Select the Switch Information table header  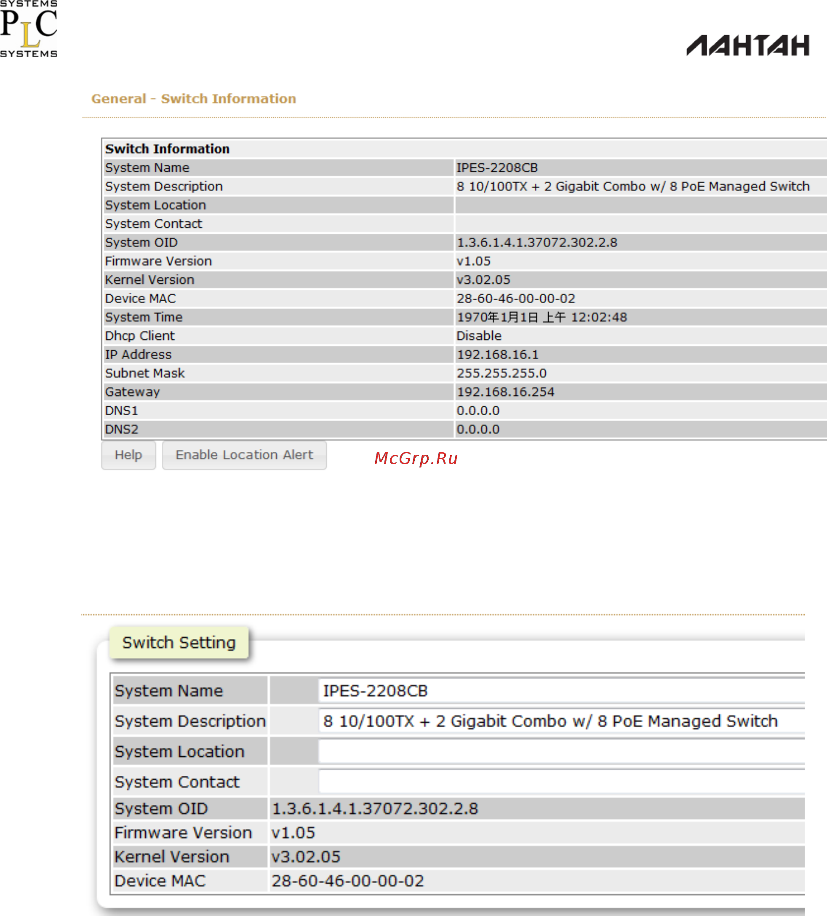(x=167, y=149)
